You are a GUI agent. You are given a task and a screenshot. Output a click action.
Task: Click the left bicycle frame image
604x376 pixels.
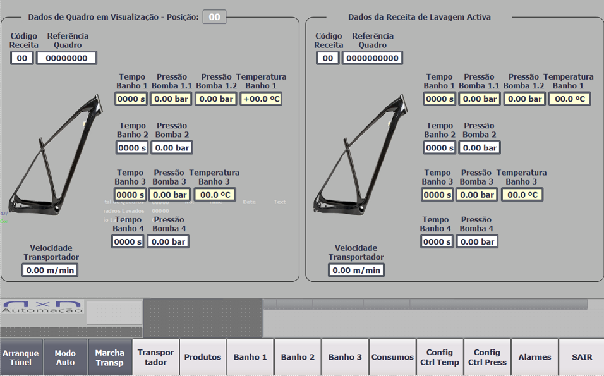57,155
